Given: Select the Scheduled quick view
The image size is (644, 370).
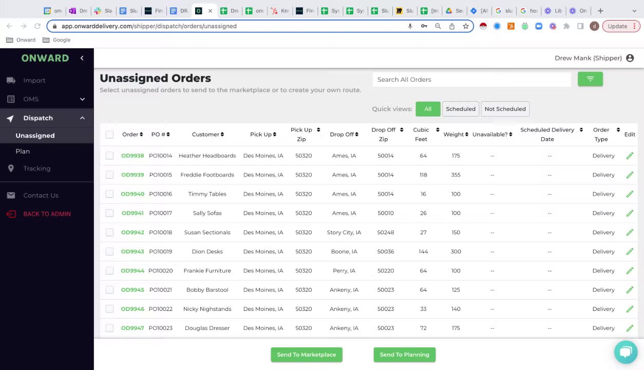Looking at the screenshot, I should tap(461, 109).
